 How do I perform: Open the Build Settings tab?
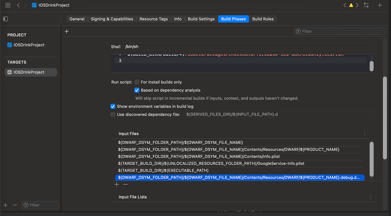click(x=201, y=19)
